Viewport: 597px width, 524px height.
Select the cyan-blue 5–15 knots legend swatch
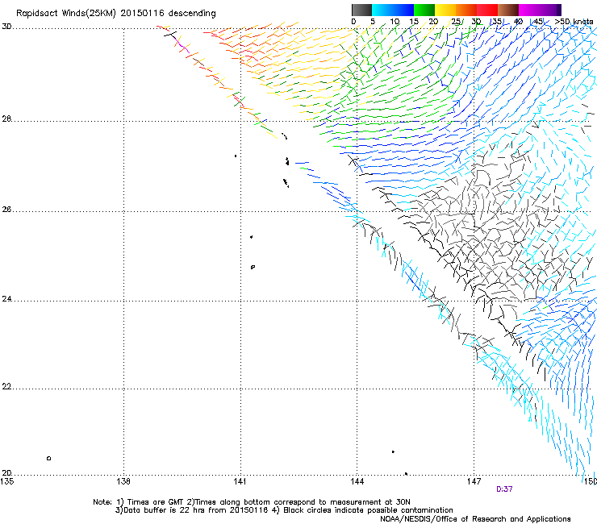(x=393, y=10)
